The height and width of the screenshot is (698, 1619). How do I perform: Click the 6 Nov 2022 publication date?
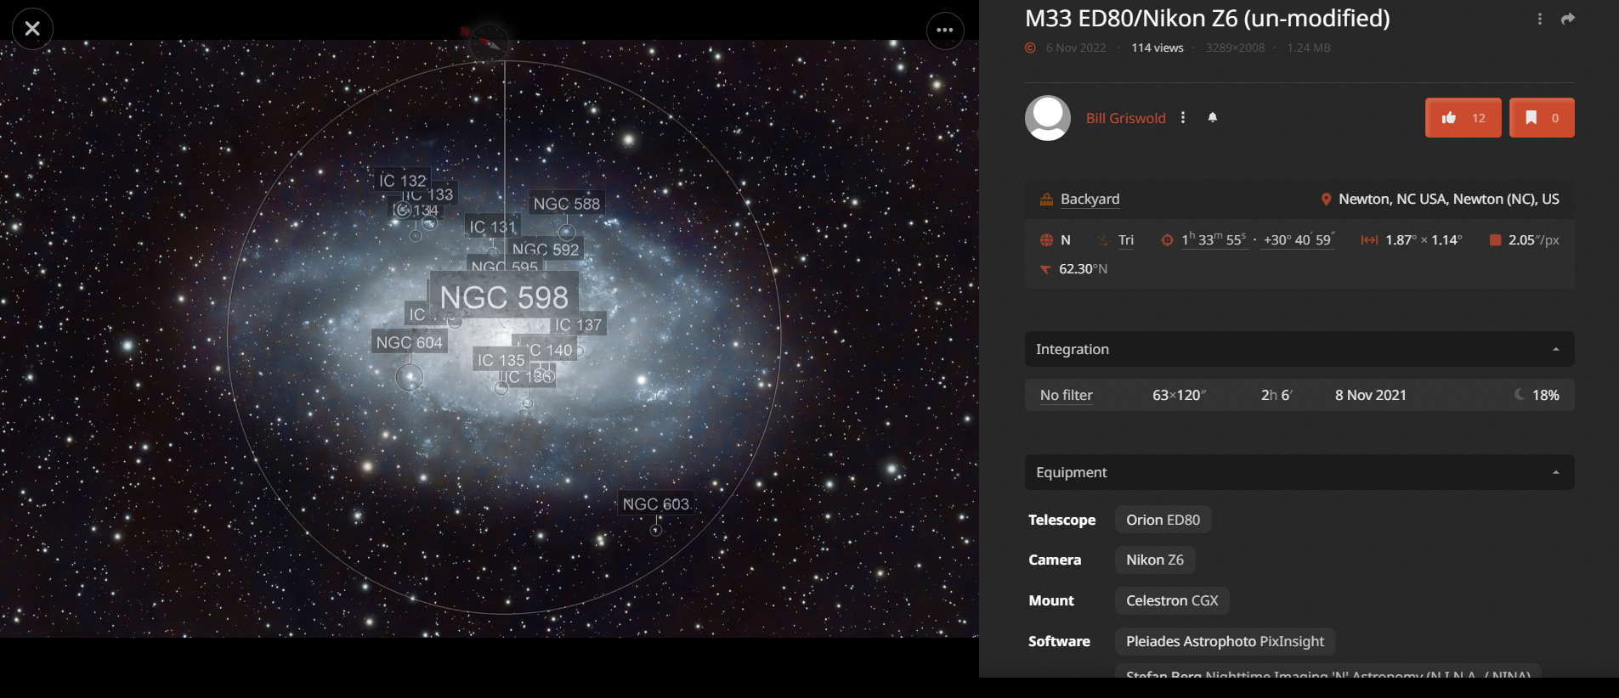(x=1076, y=48)
